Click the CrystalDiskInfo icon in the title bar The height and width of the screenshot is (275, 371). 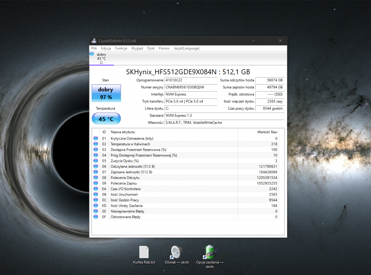click(x=94, y=40)
